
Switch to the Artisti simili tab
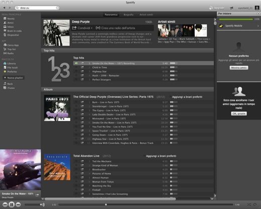pos(146,15)
